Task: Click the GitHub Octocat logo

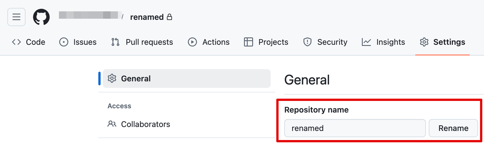Action: [x=41, y=17]
